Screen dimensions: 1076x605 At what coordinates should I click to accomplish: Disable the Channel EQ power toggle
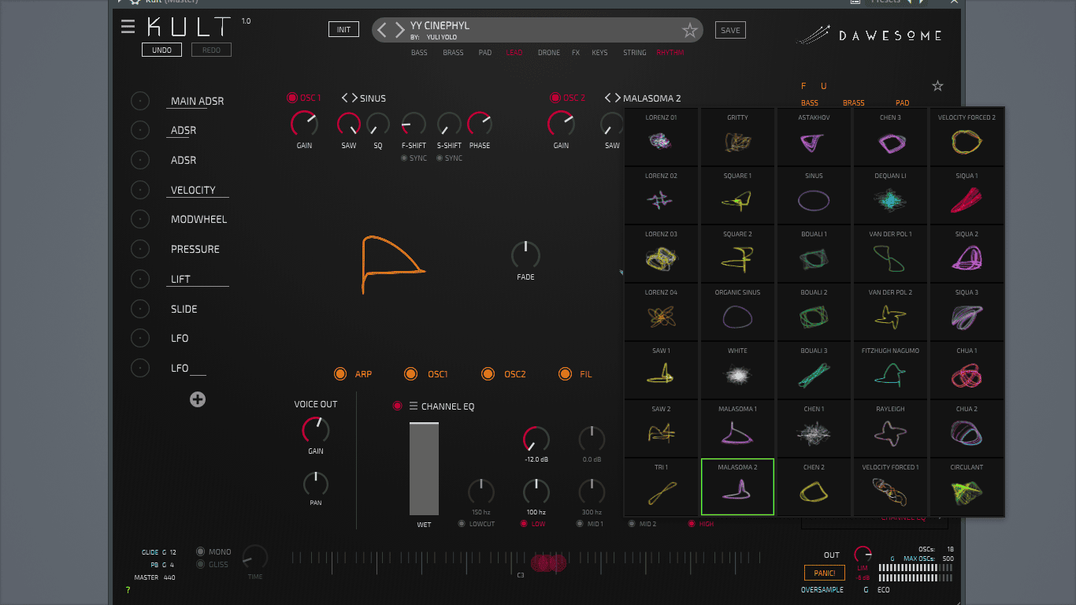point(398,406)
